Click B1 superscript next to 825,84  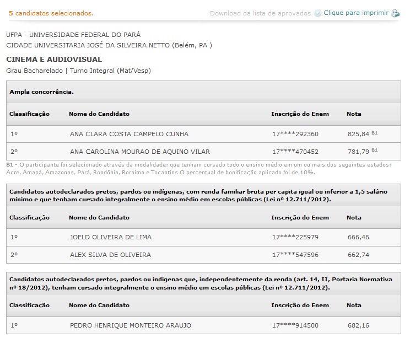tap(374, 133)
